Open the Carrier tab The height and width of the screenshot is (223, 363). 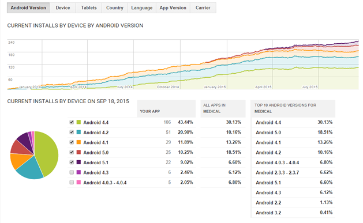pyautogui.click(x=203, y=7)
